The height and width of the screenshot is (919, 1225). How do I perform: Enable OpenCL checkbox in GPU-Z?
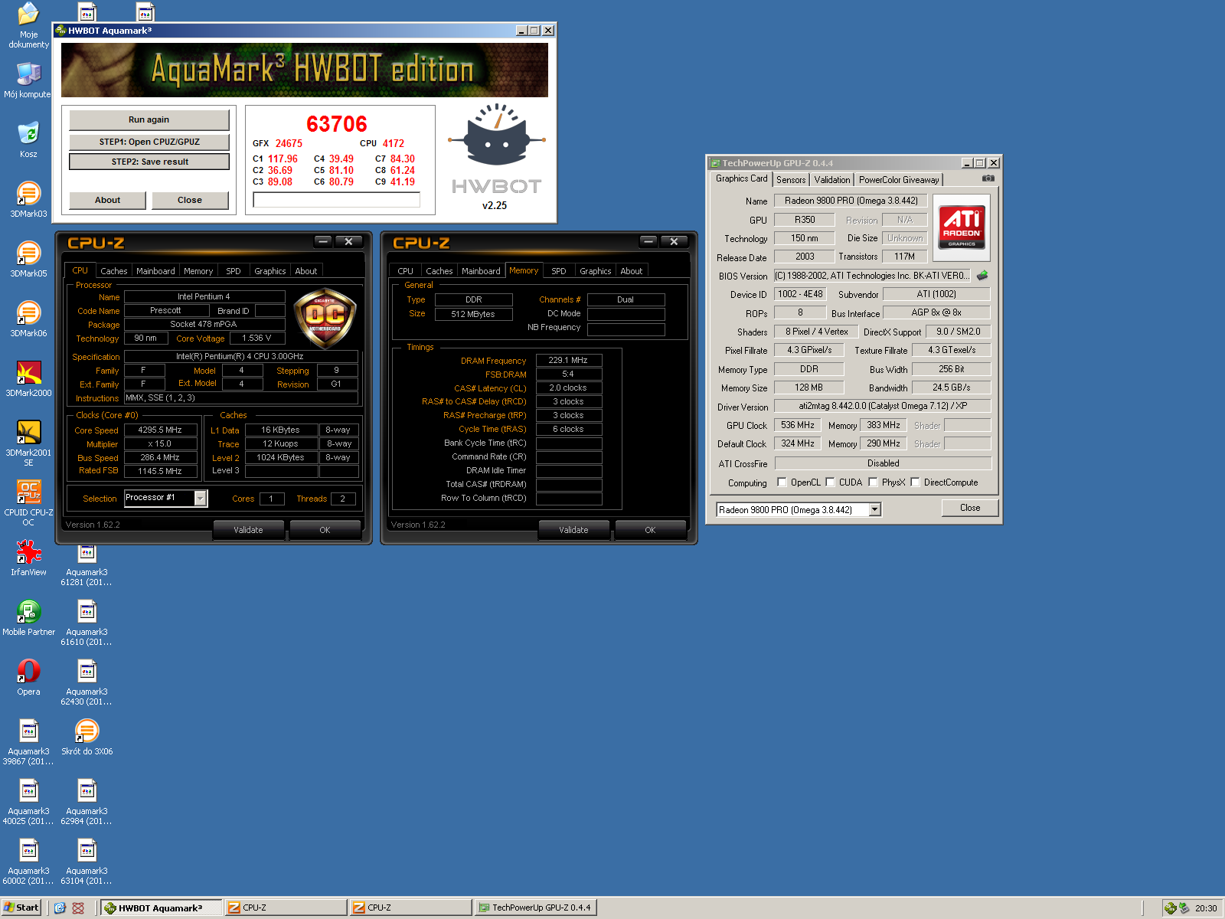coord(782,482)
